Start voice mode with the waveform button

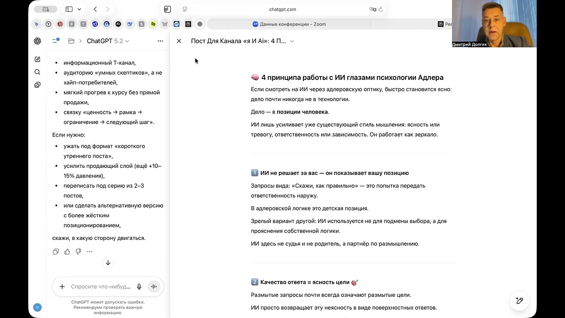click(x=154, y=287)
